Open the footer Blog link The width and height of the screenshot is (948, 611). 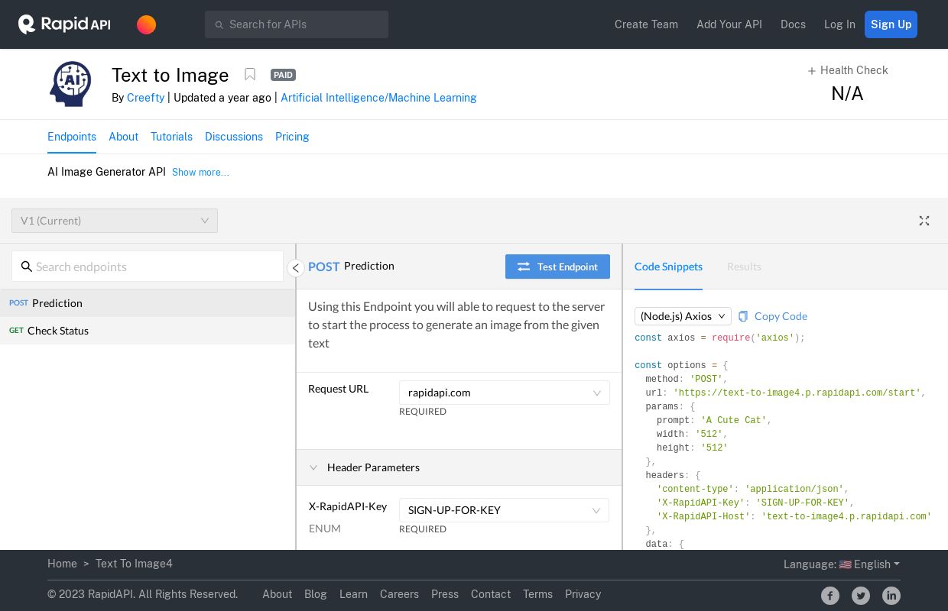316,594
